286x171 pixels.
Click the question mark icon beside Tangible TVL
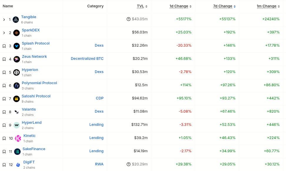pyautogui.click(x=128, y=19)
